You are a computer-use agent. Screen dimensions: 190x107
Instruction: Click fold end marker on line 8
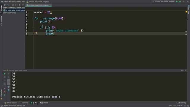click(33, 34)
